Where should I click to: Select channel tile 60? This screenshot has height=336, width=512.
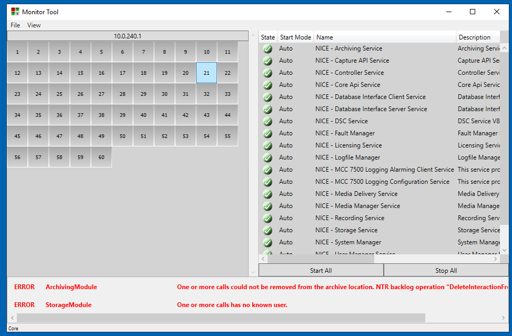pos(101,157)
